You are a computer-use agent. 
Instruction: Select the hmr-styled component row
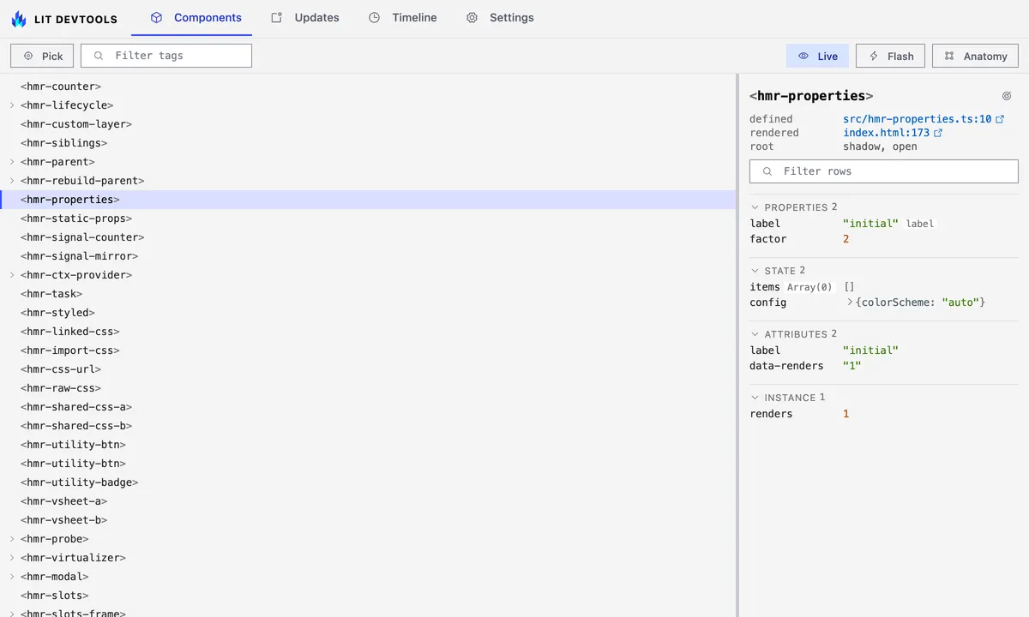[368, 313]
